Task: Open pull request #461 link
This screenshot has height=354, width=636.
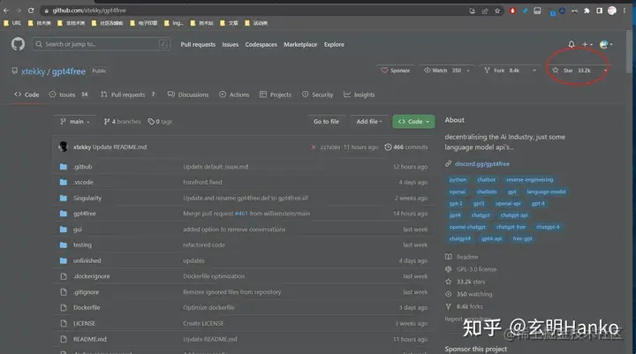Action: point(241,214)
